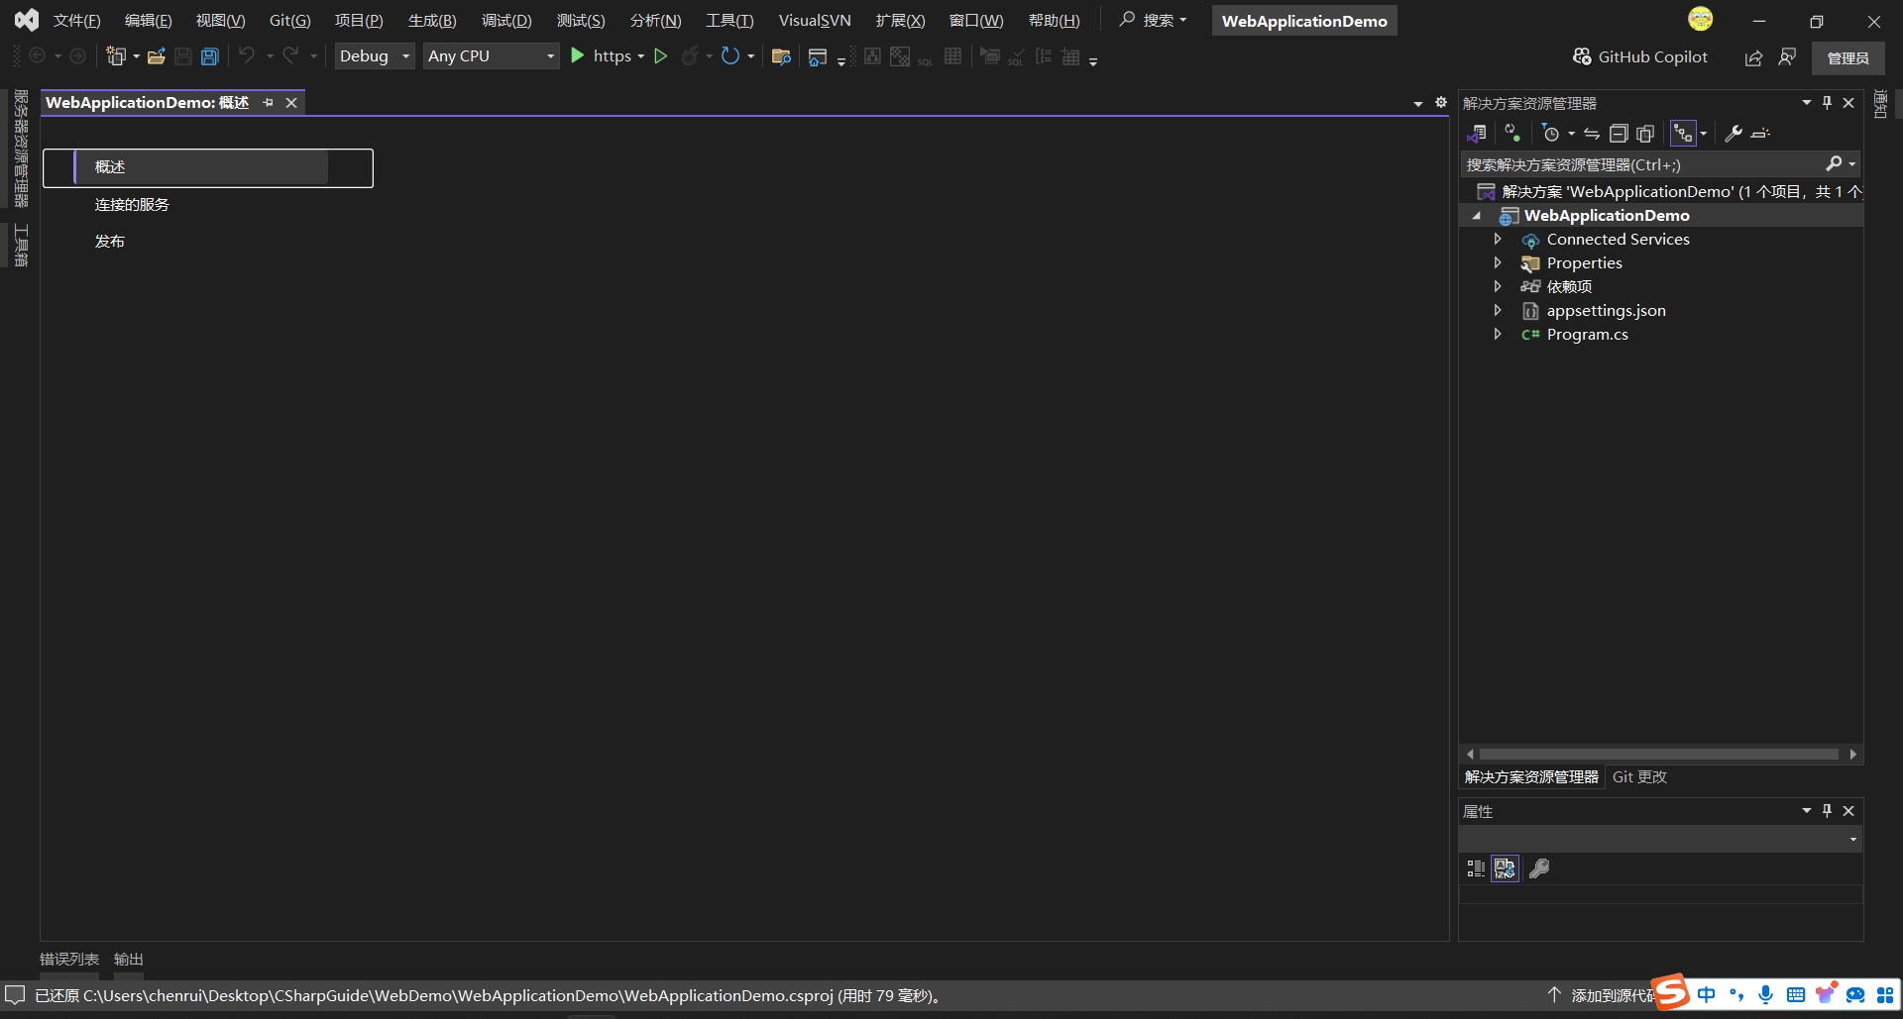Open the Any CPU platform dropdown
Screen dimensions: 1903x1019
tap(492, 56)
